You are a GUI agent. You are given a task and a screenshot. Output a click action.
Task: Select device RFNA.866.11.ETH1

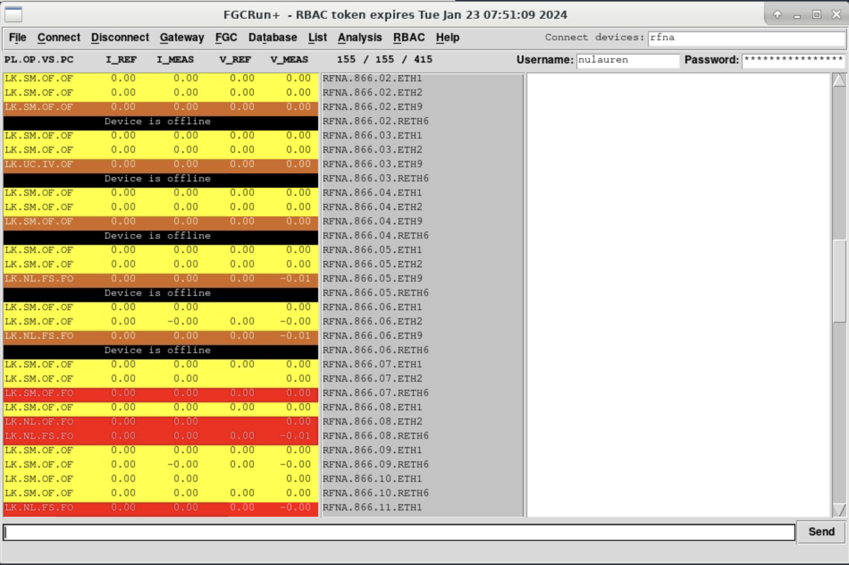coord(372,507)
